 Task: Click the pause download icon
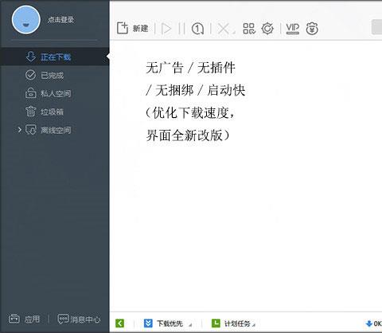[x=181, y=29]
